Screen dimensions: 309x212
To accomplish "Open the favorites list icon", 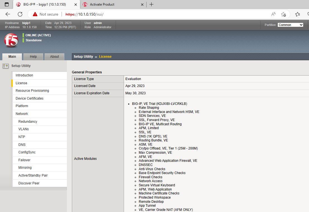I will [298, 14].
